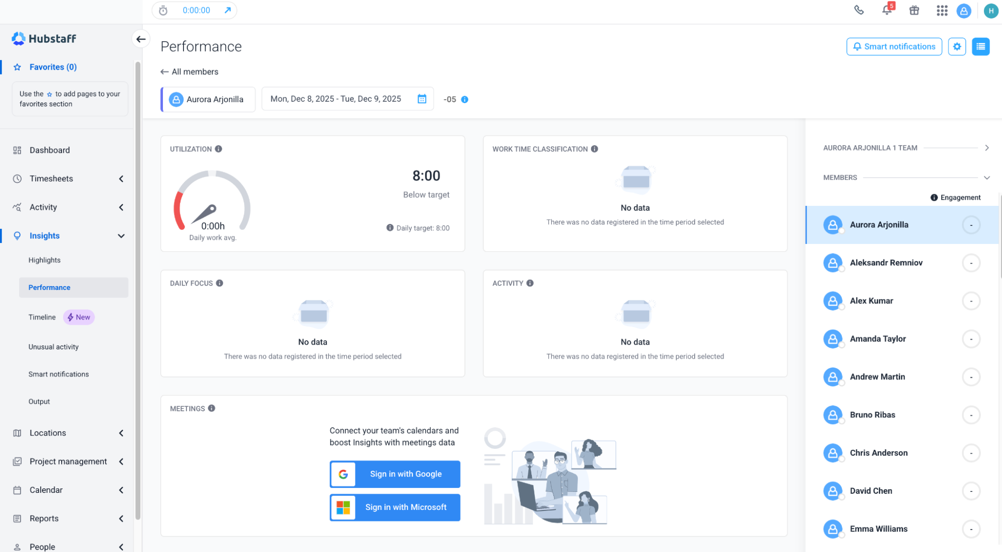Screen dimensions: 1002x552
Task: Open the notifications bell icon
Action: pos(886,10)
